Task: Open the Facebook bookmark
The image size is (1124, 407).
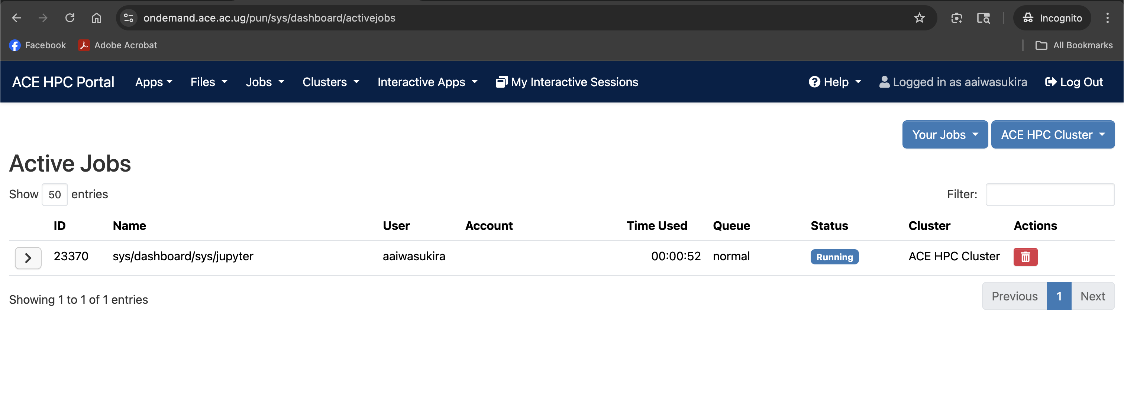Action: click(38, 45)
